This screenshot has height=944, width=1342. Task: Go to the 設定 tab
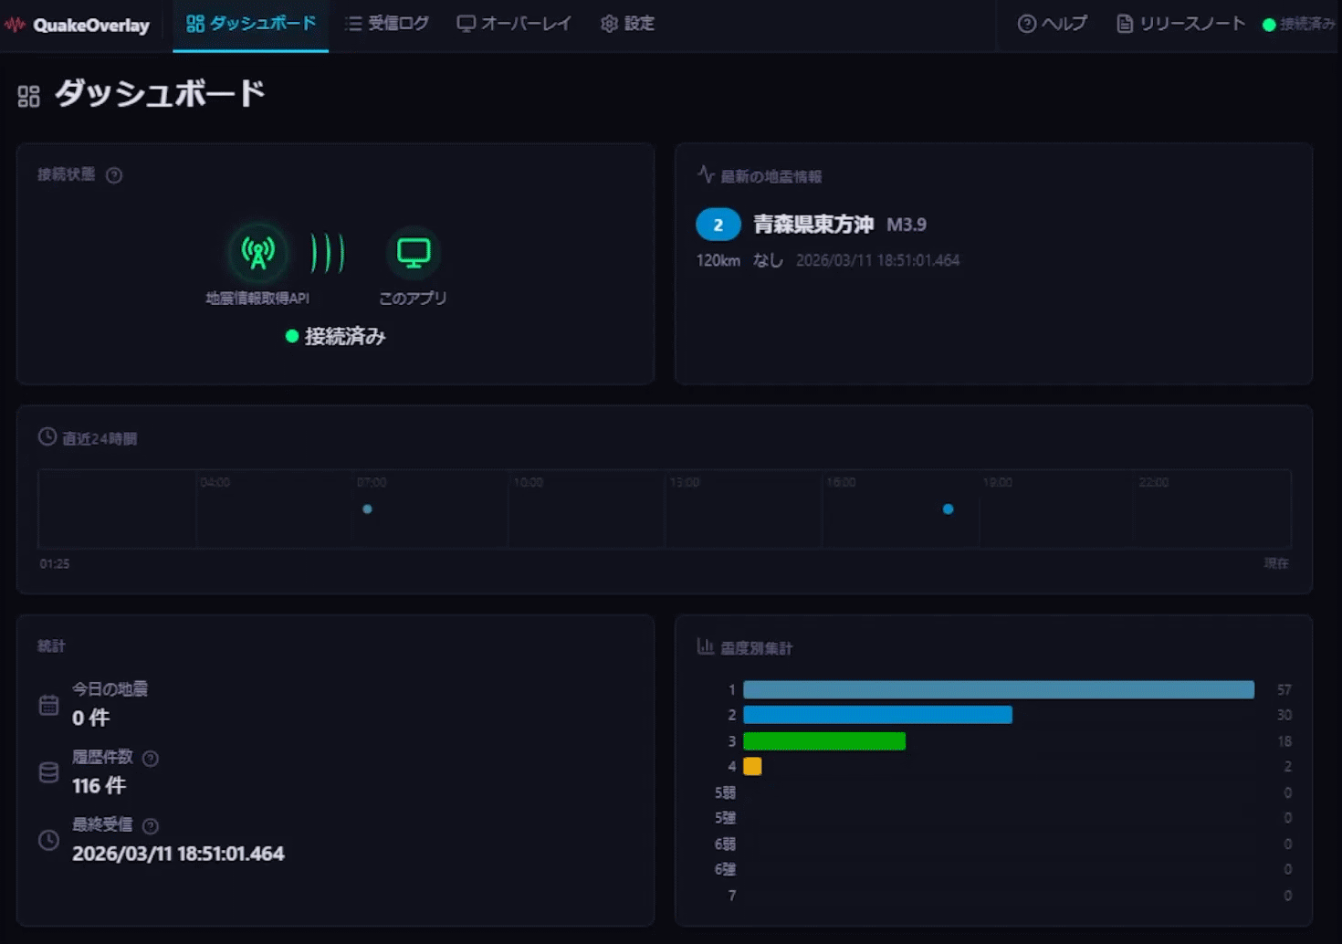(x=628, y=24)
